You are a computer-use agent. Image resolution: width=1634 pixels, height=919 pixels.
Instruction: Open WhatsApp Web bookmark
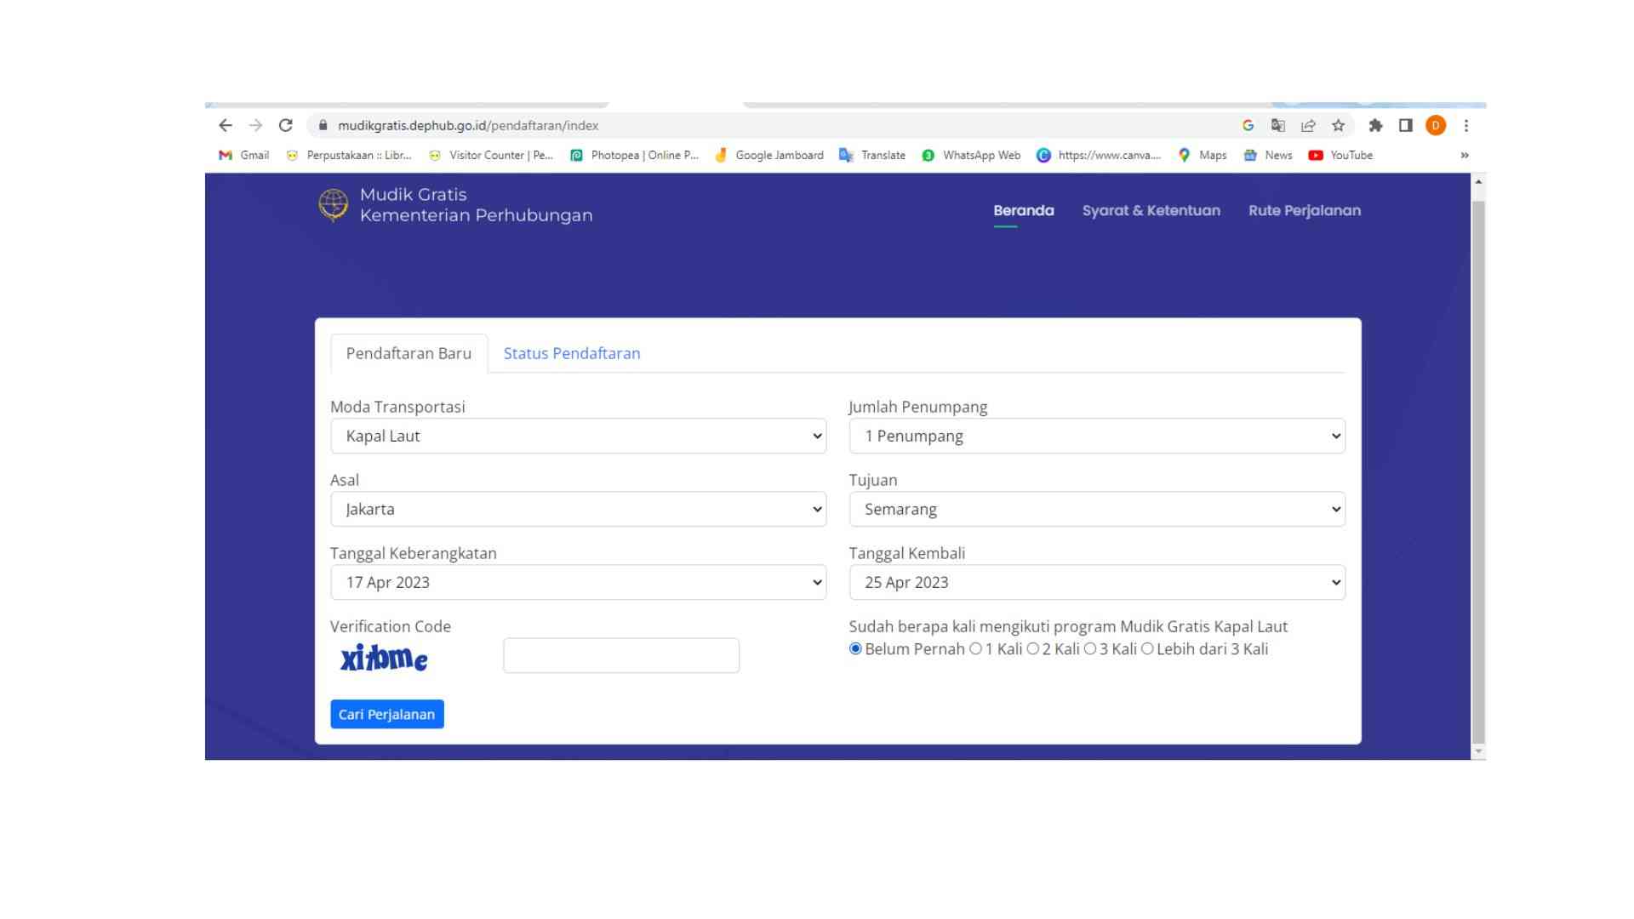(x=971, y=155)
